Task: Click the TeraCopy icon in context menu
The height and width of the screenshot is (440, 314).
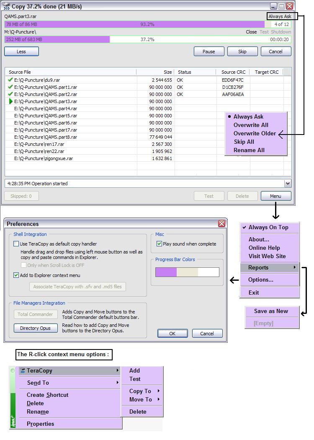Action: pos(23,371)
